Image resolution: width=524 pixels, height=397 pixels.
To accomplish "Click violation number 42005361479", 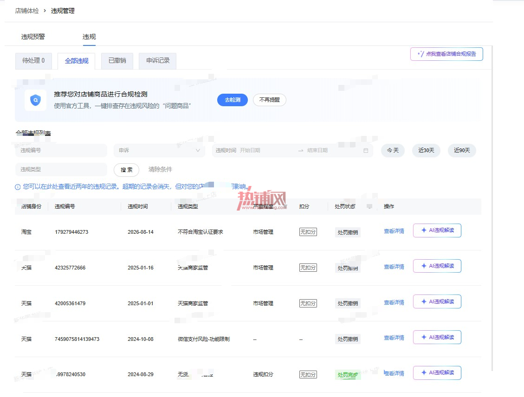I will point(70,303).
